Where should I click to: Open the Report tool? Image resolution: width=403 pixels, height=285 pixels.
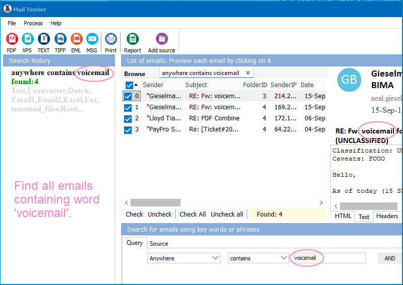point(133,39)
